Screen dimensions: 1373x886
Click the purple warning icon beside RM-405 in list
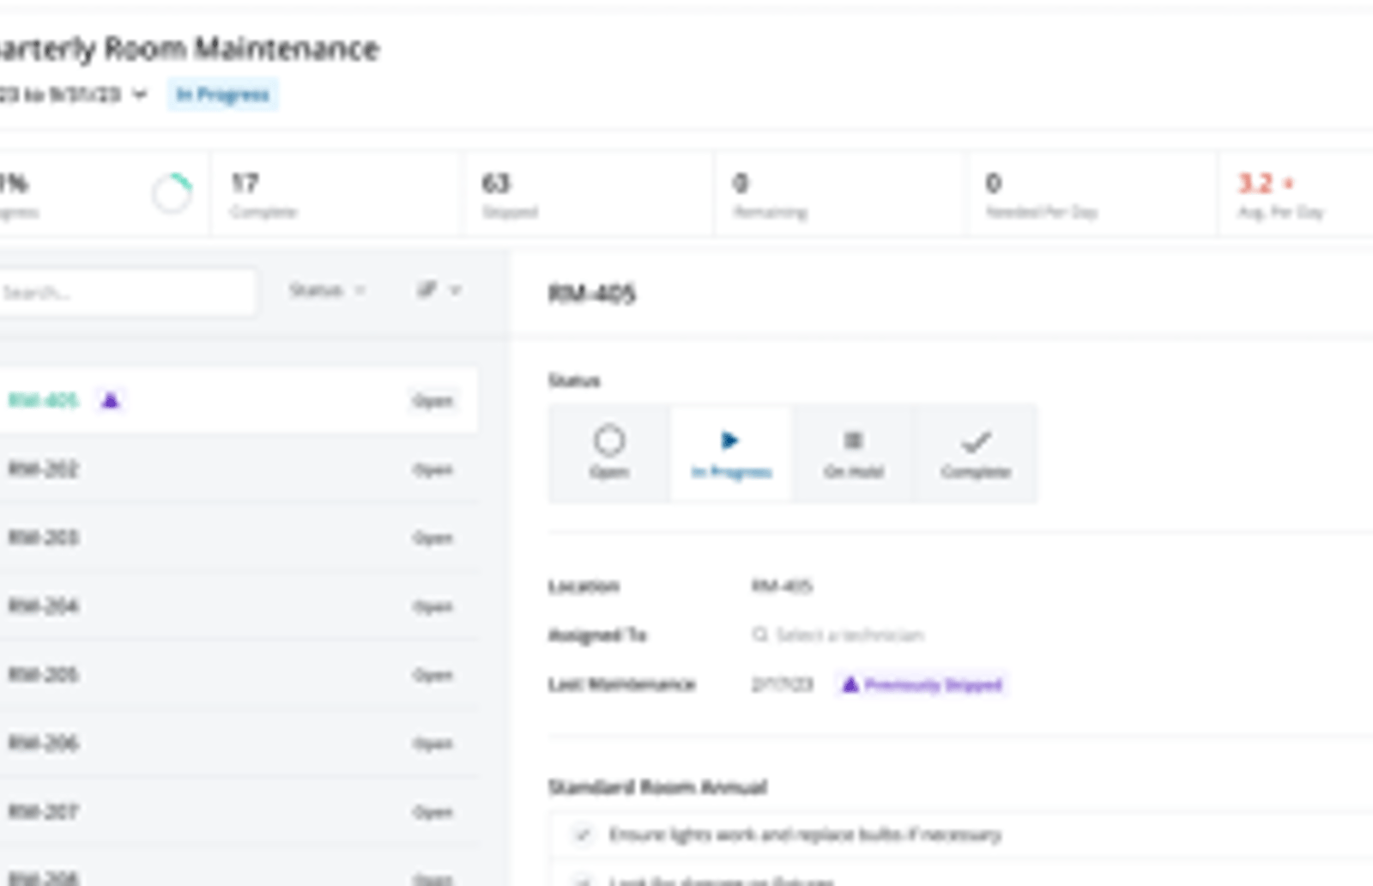(111, 400)
